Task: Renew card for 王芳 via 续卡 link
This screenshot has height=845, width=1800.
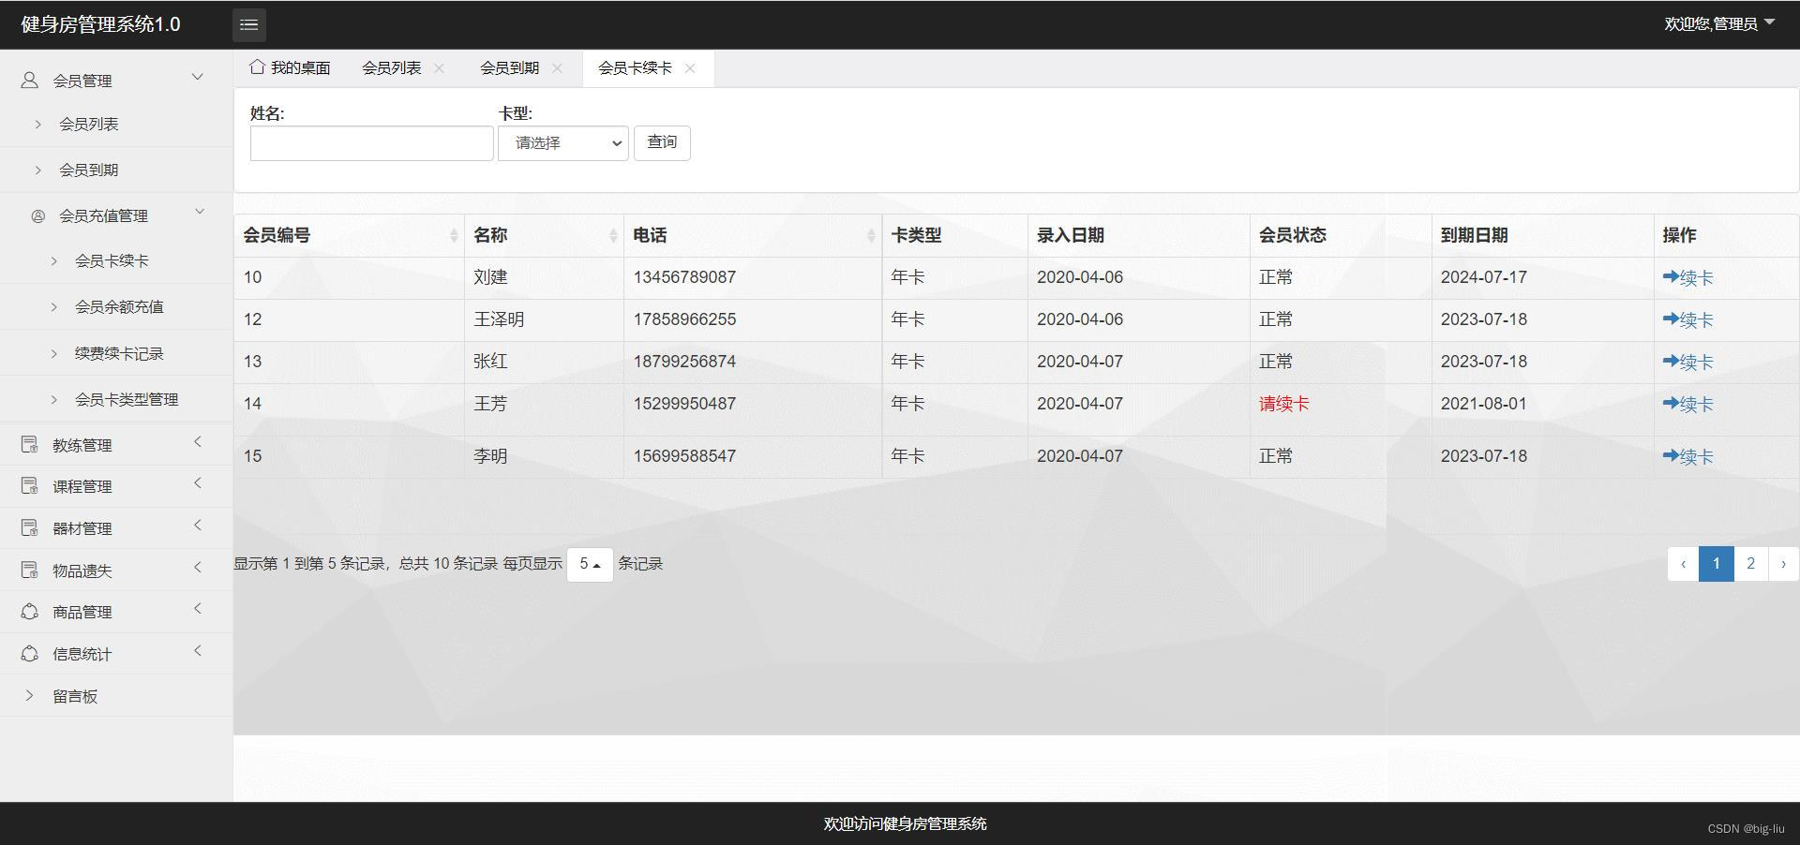Action: point(1687,405)
